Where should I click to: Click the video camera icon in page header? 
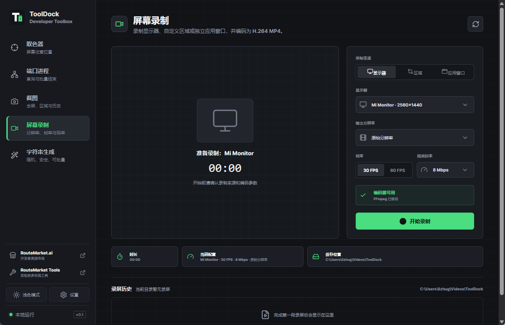[119, 24]
